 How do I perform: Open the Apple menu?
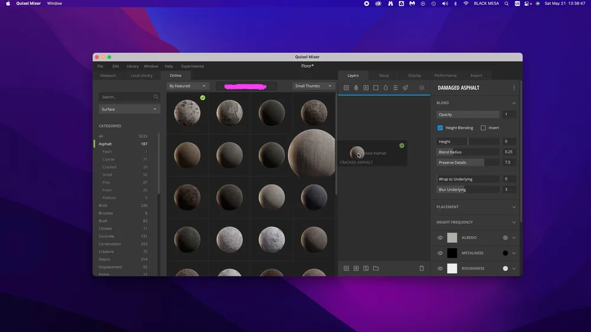pyautogui.click(x=8, y=4)
